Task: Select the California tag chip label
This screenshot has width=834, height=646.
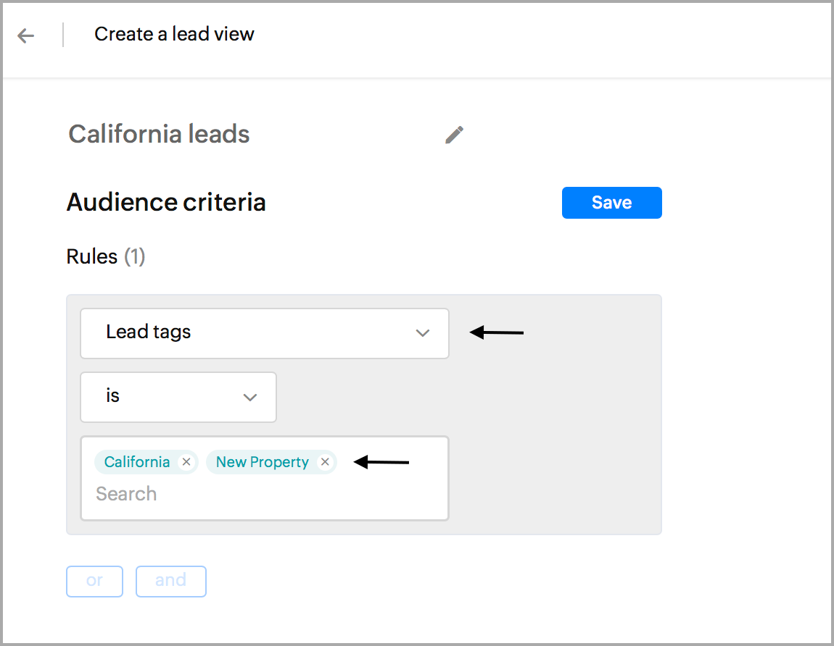Action: 137,462
